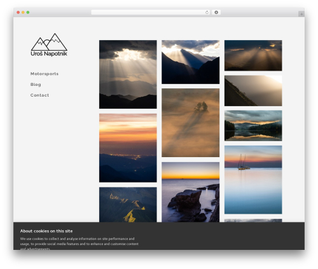Click the About cookies on this site heading

point(46,231)
